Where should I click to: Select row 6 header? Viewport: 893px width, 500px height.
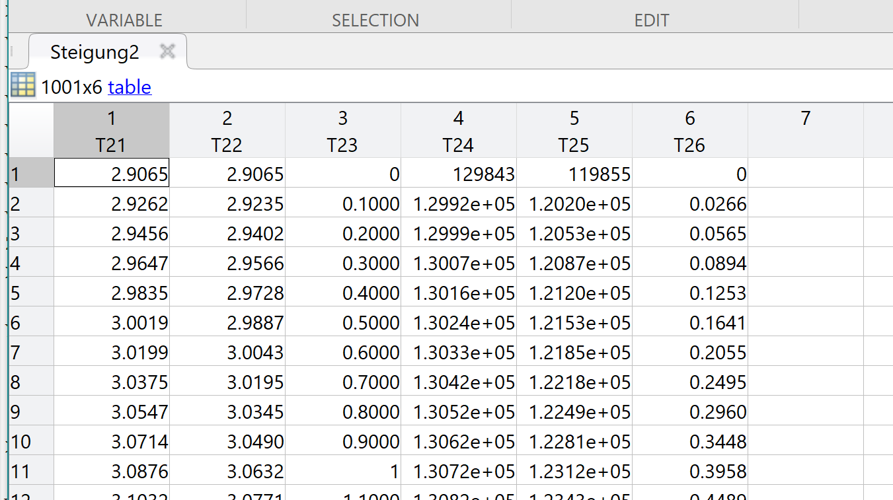[30, 323]
